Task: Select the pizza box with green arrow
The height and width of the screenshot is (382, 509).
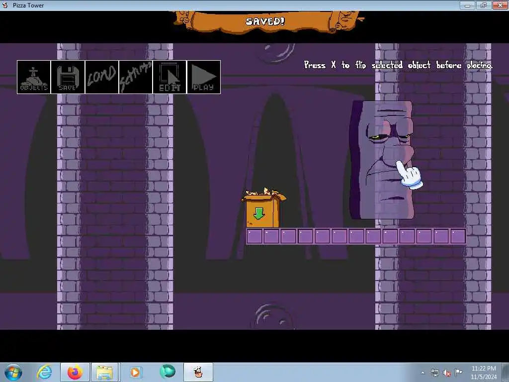Action: 263,208
